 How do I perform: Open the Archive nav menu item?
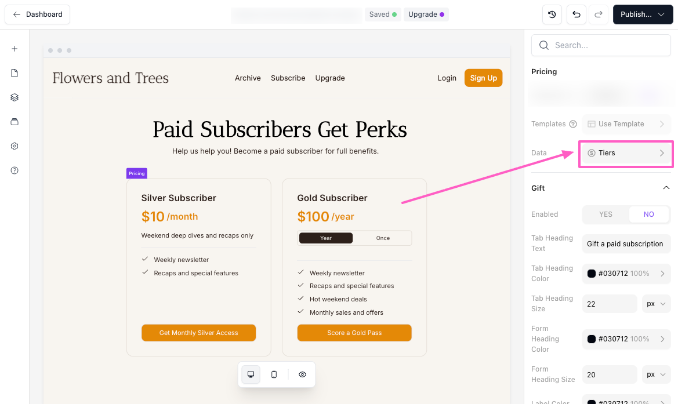tap(248, 78)
